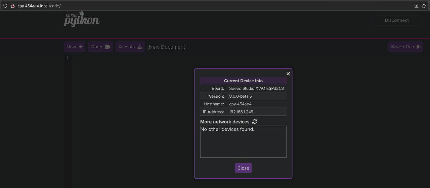
Task: Refresh the network devices list
Action: (255, 122)
